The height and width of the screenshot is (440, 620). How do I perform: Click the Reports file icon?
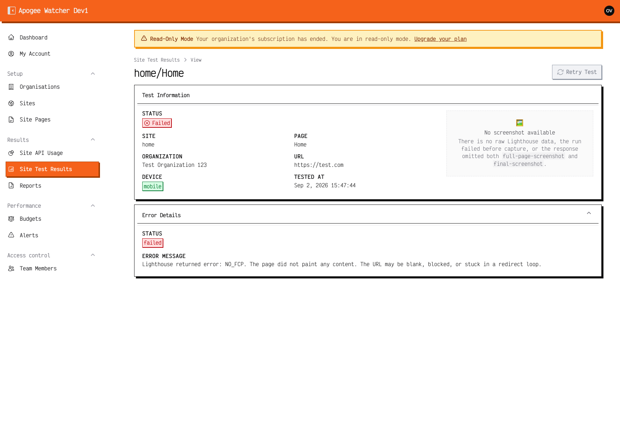click(x=11, y=186)
